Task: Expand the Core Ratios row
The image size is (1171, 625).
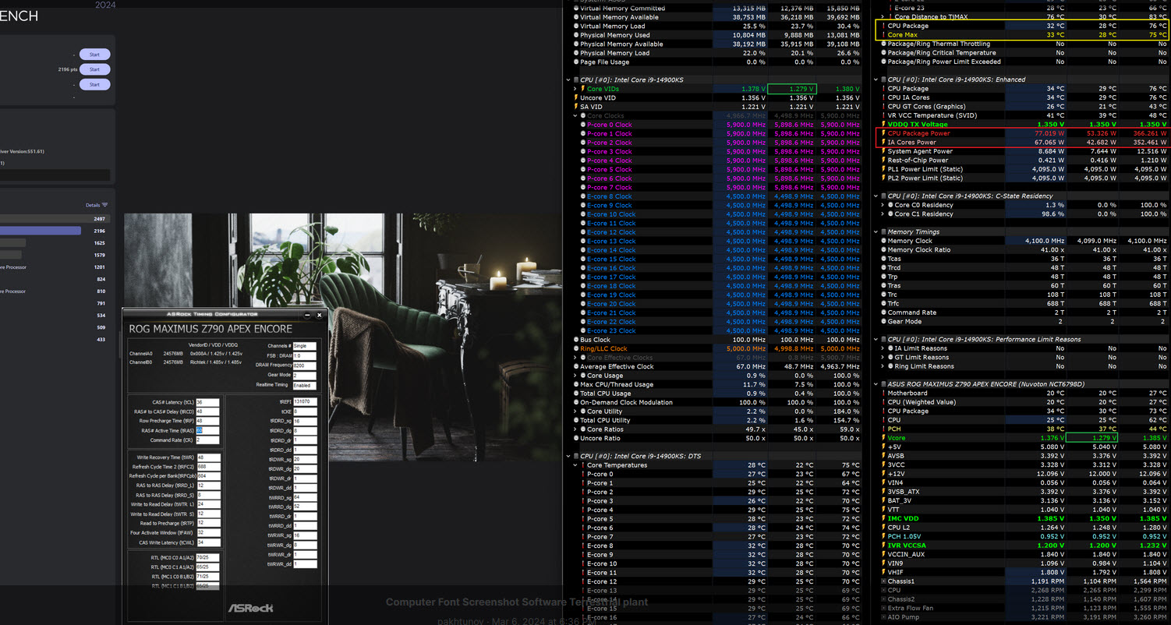Action: [575, 429]
